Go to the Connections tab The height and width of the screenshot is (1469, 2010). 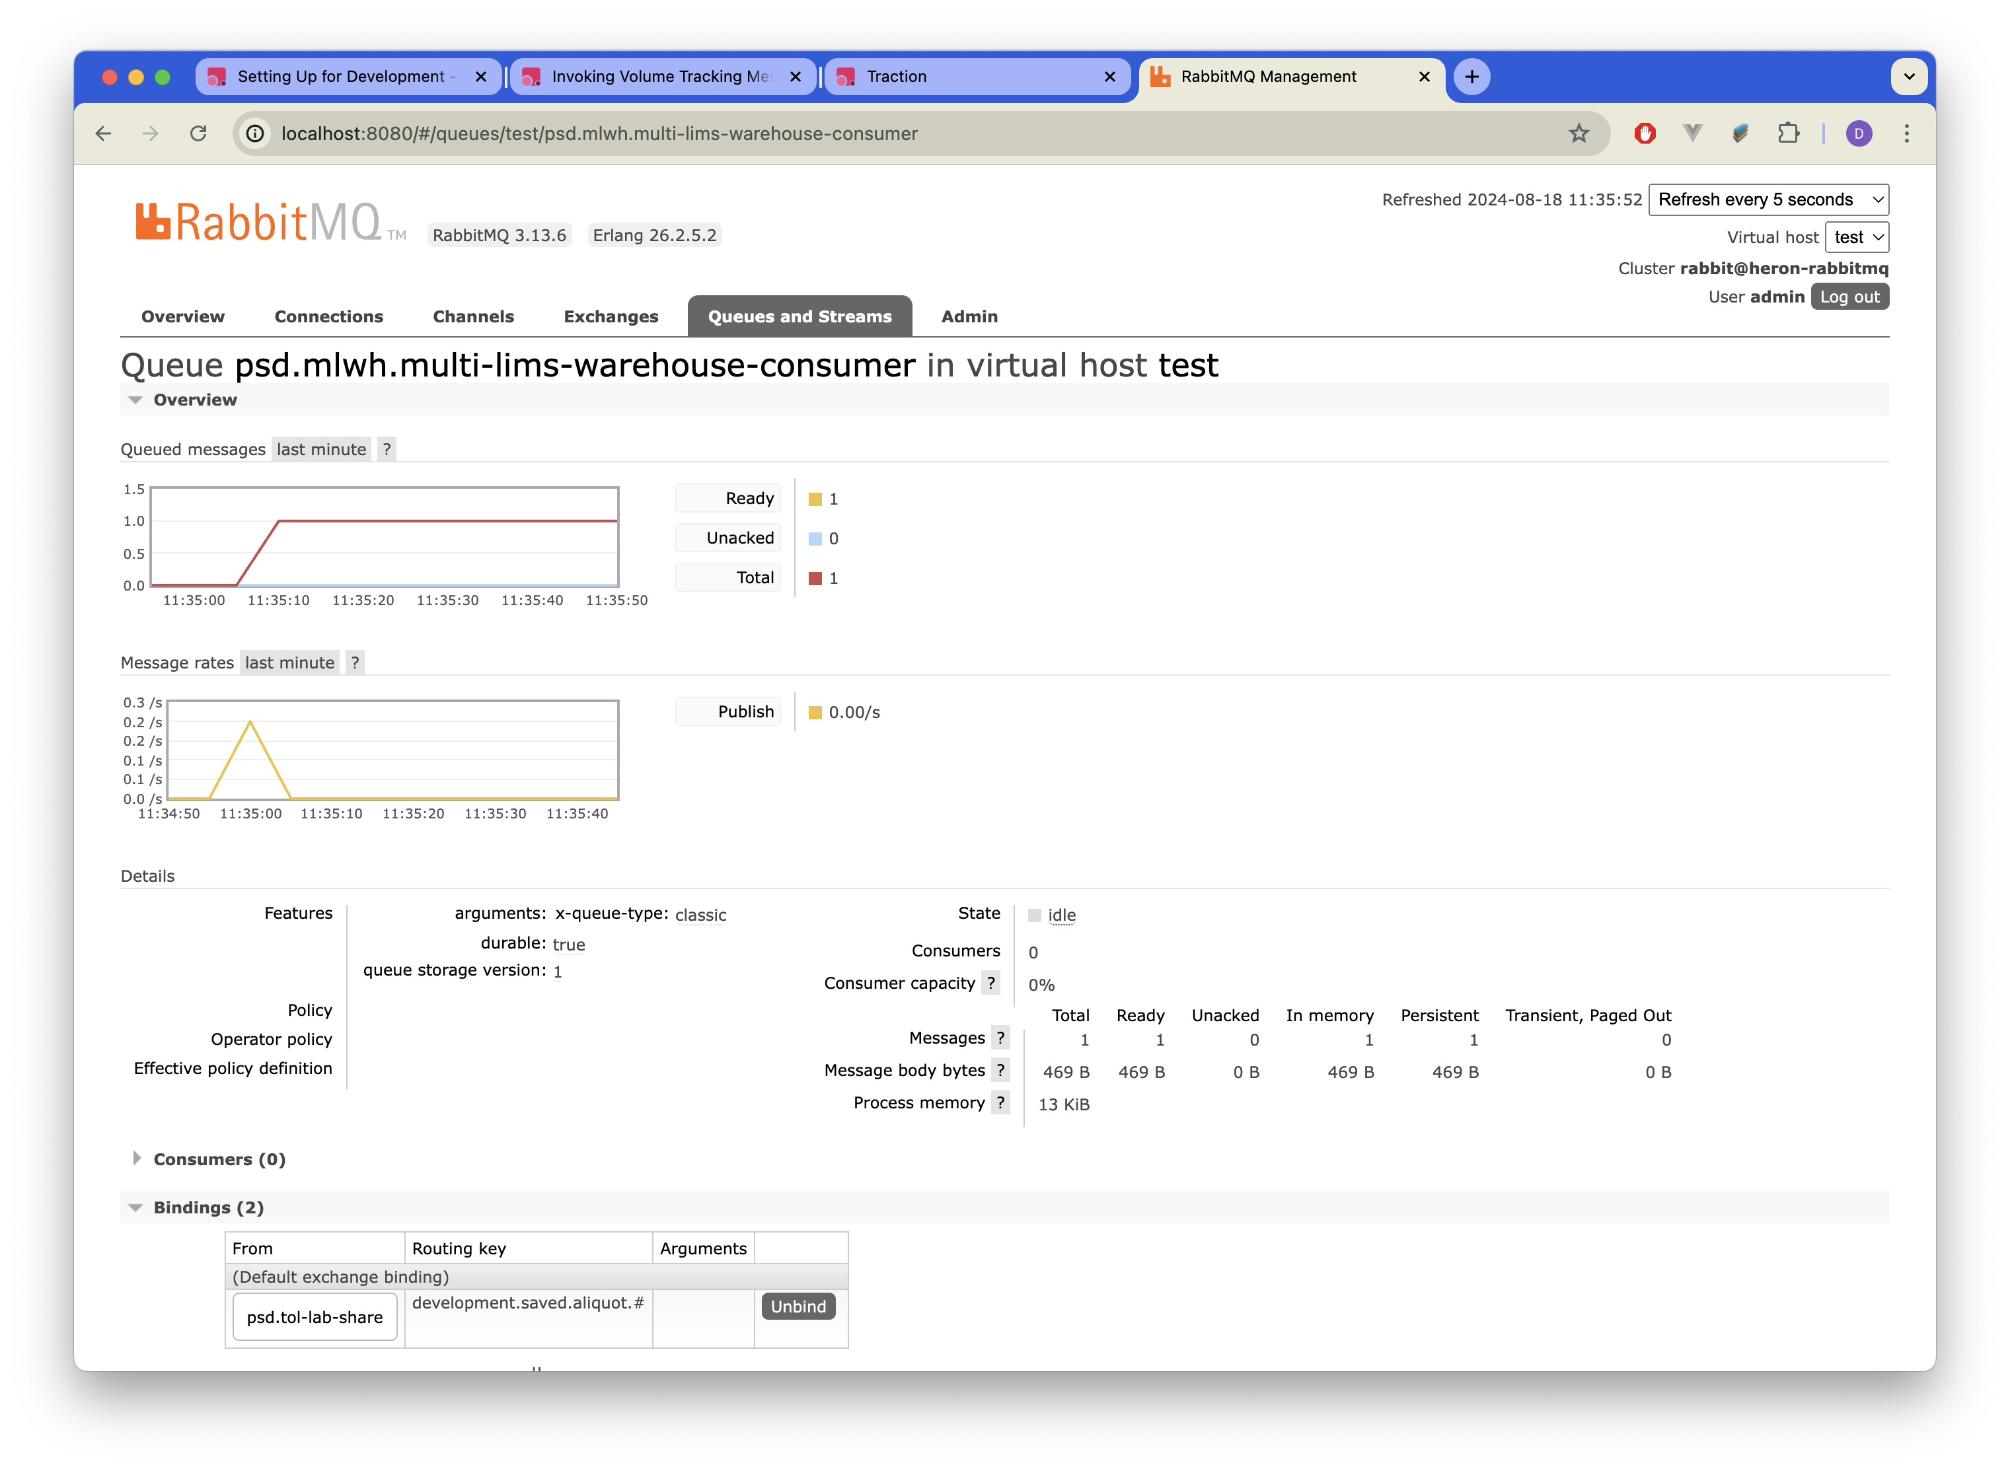point(328,316)
